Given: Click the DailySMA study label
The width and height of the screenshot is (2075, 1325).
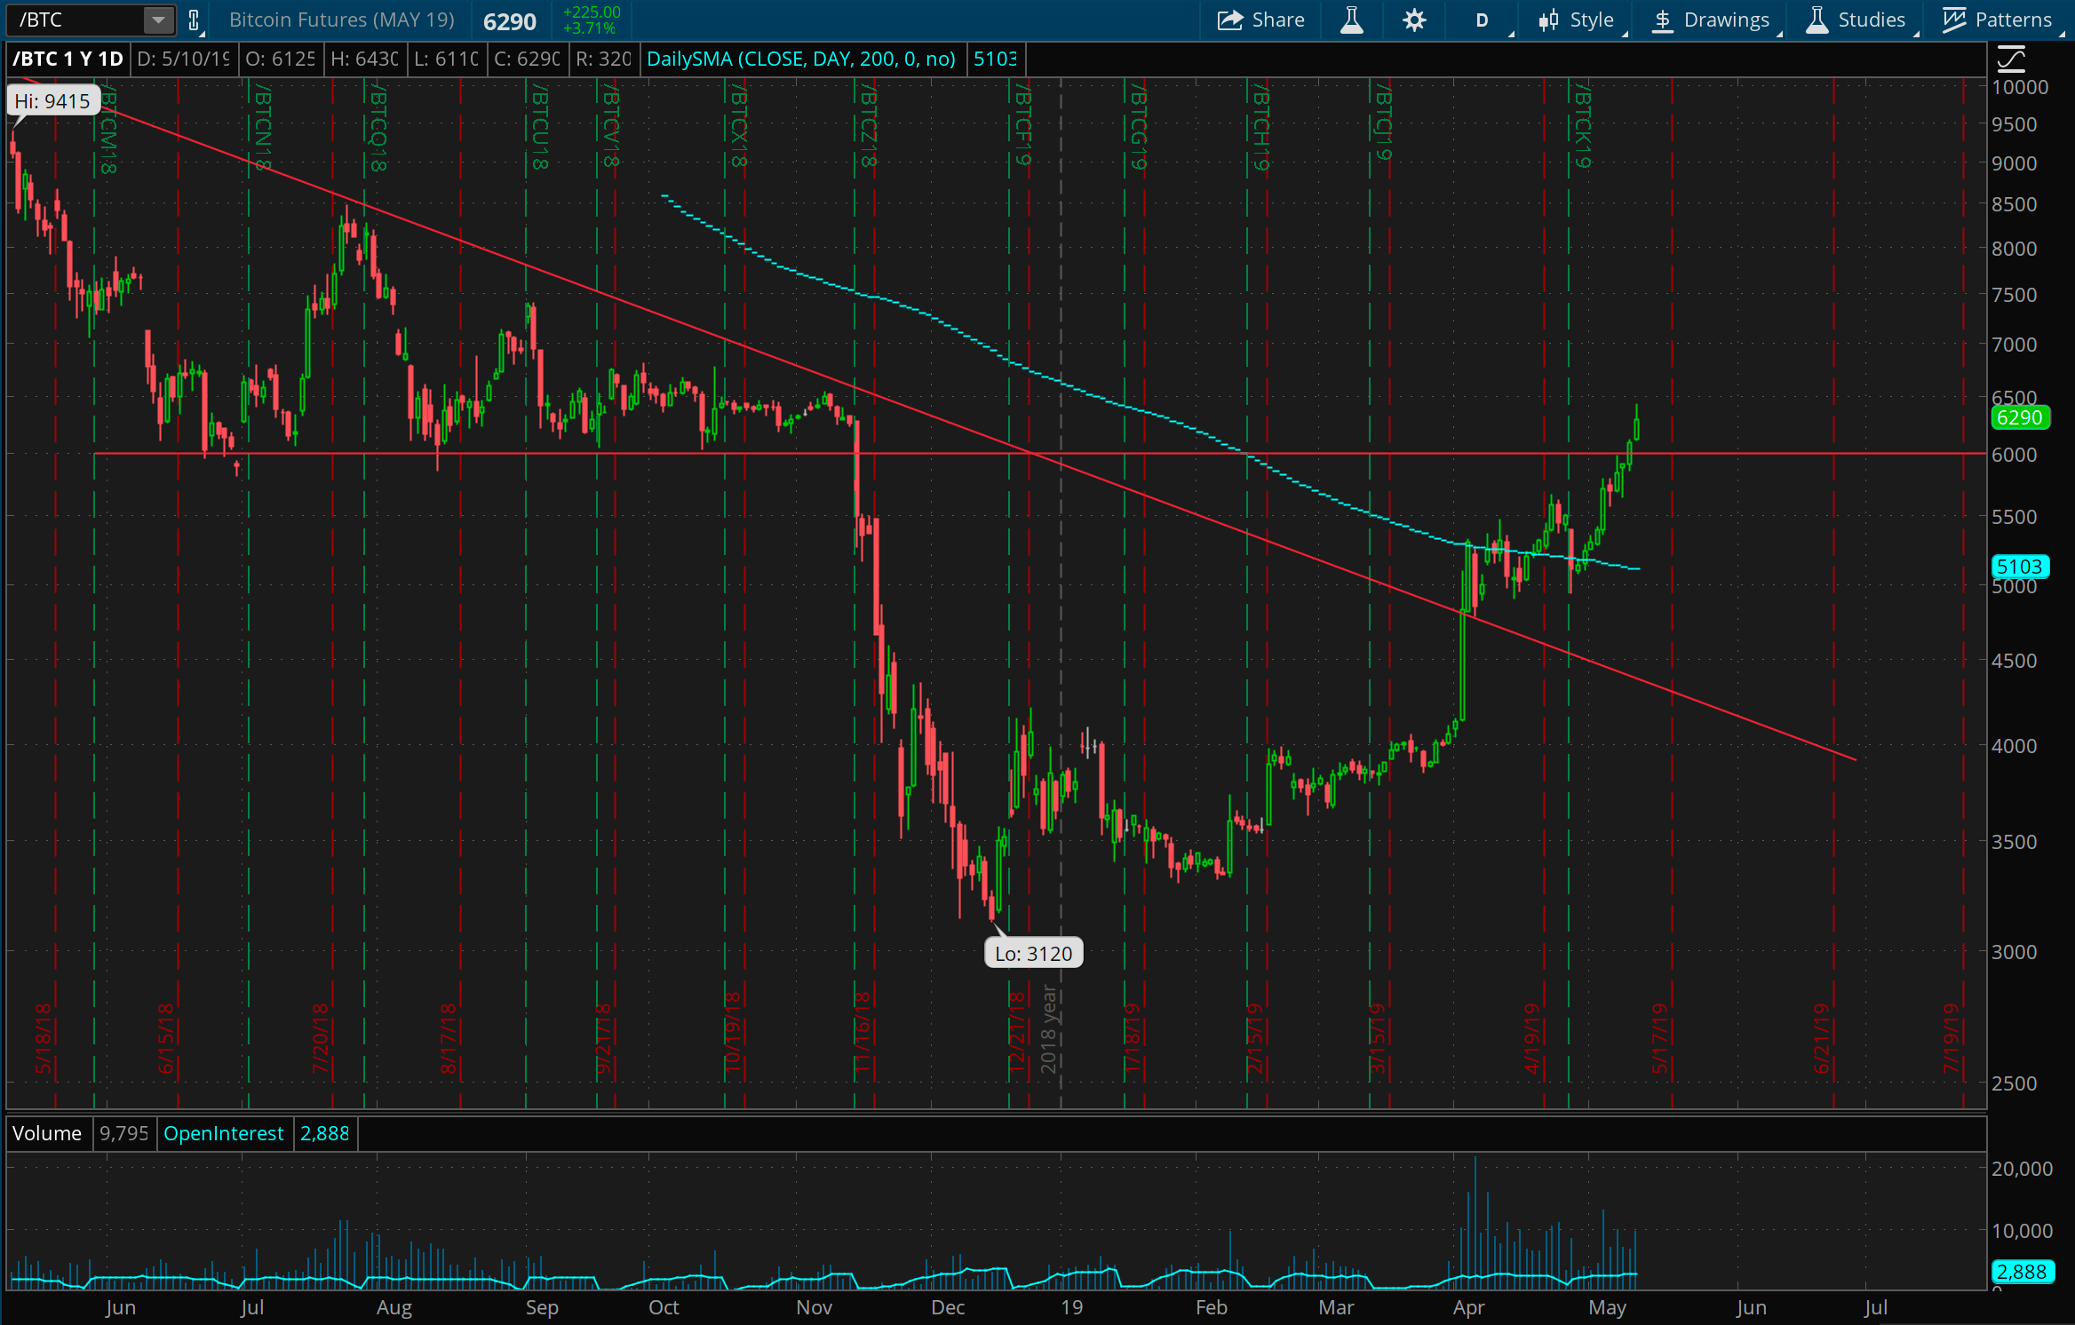Looking at the screenshot, I should [801, 59].
